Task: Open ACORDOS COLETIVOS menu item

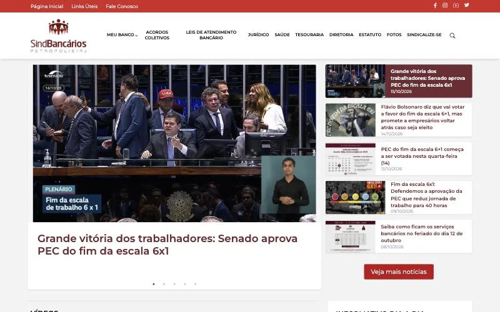Action: click(157, 35)
